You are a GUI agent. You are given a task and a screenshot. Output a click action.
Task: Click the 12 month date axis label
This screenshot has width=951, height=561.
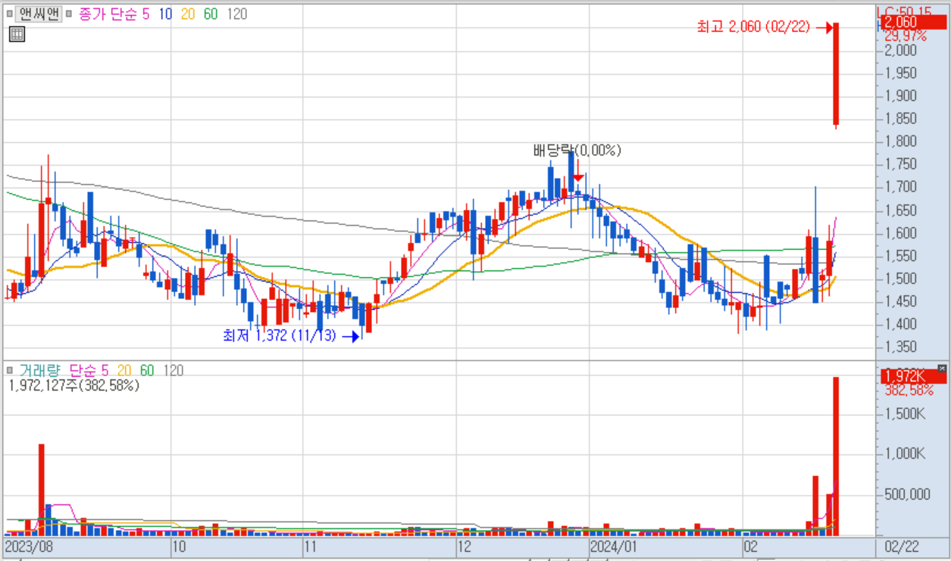pos(464,546)
